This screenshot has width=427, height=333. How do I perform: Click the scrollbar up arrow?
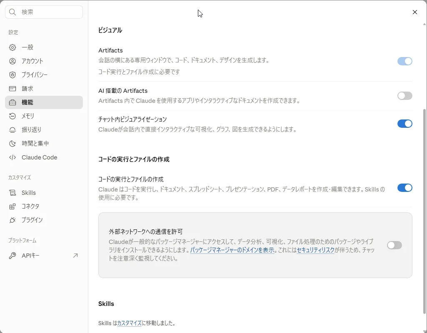pyautogui.click(x=424, y=24)
